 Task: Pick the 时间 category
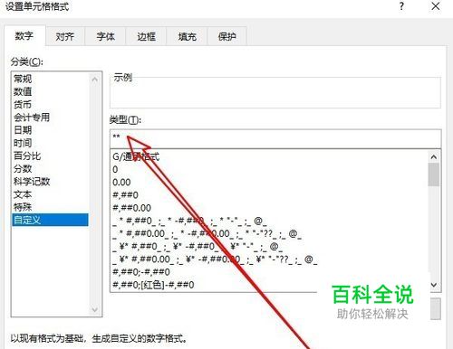pos(50,143)
